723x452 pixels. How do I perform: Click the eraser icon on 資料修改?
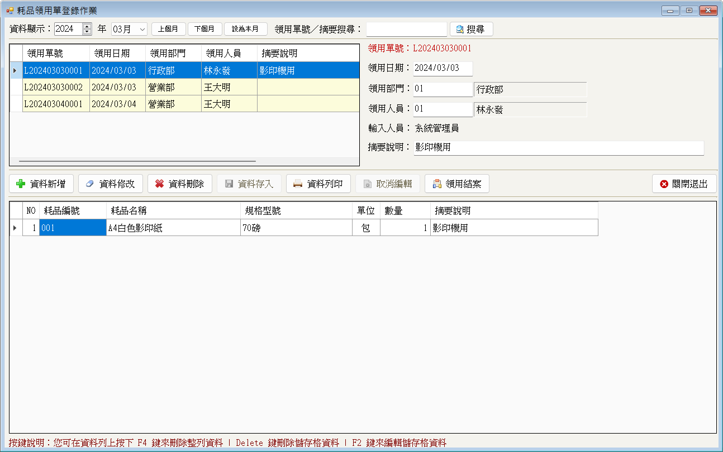coord(90,184)
